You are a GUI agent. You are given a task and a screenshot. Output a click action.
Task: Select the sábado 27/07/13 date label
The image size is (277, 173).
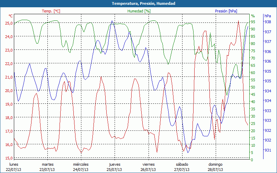(x=182, y=167)
